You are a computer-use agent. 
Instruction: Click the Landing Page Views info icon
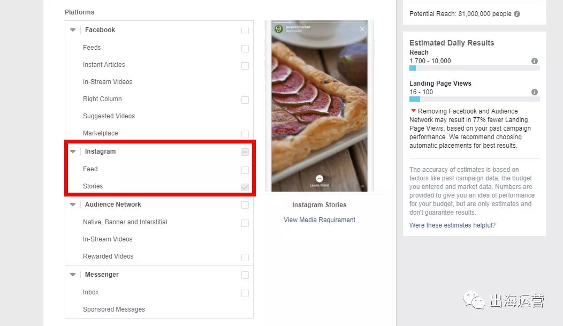[x=535, y=92]
